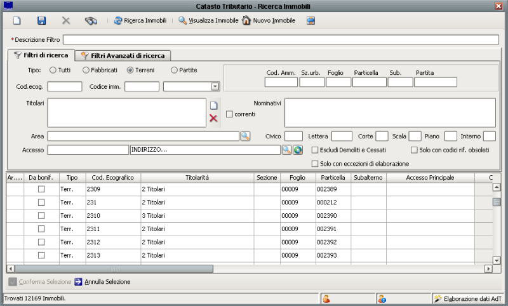Open Visualizza Immobile from toolbar
This screenshot has width=508, height=306.
[208, 20]
